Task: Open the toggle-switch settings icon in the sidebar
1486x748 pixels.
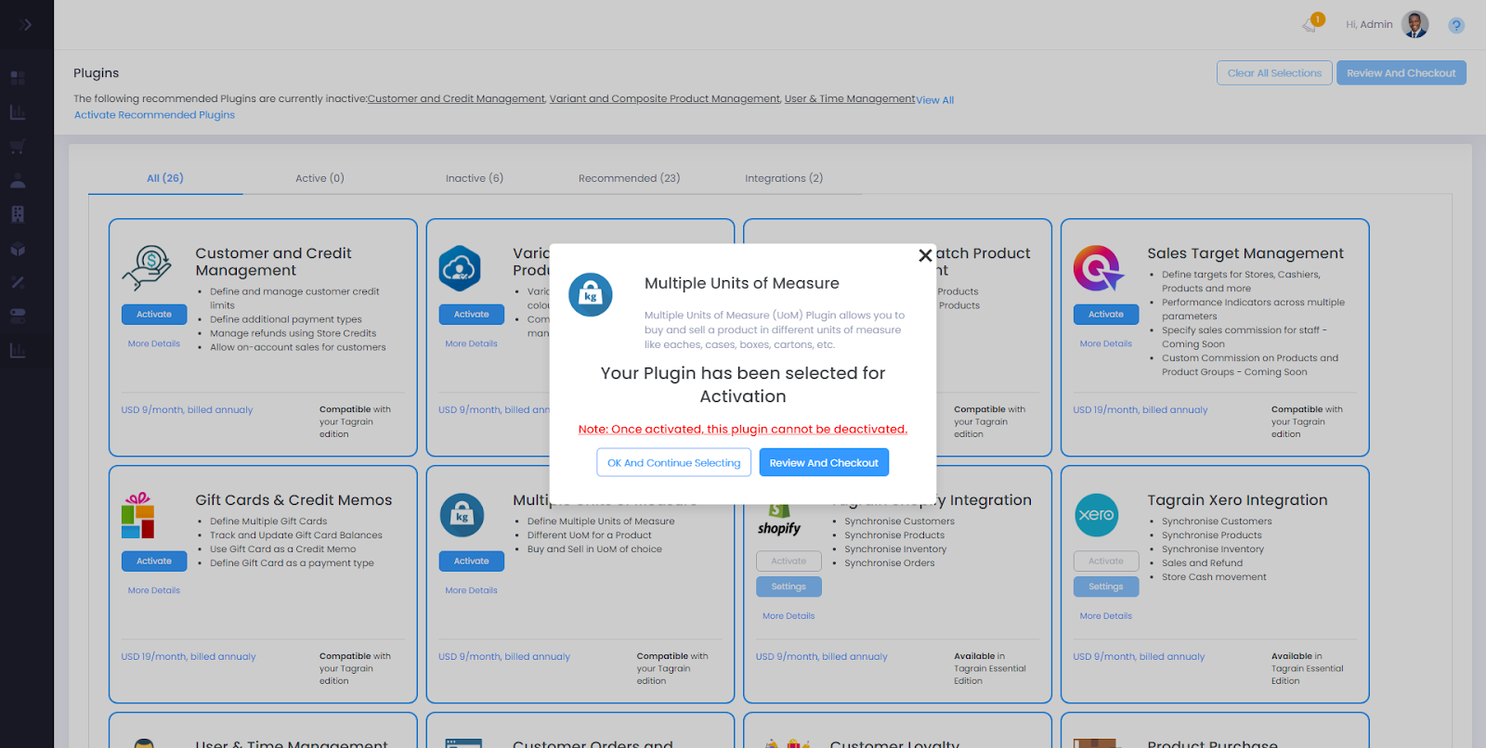Action: click(x=18, y=316)
